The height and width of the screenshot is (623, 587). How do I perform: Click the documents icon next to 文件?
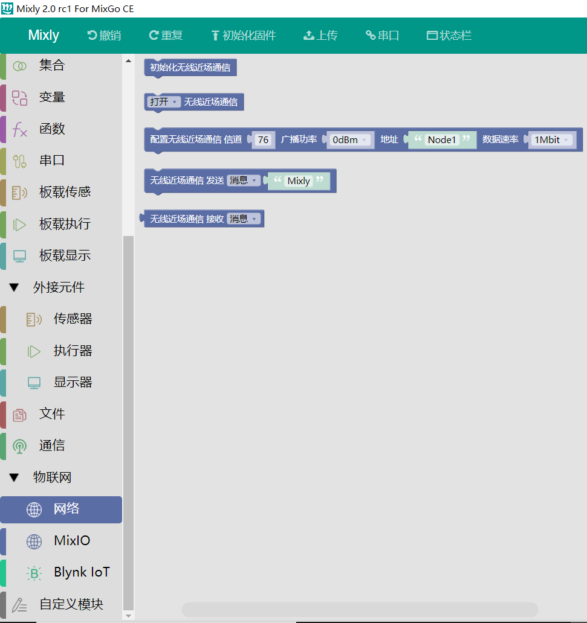(x=19, y=415)
